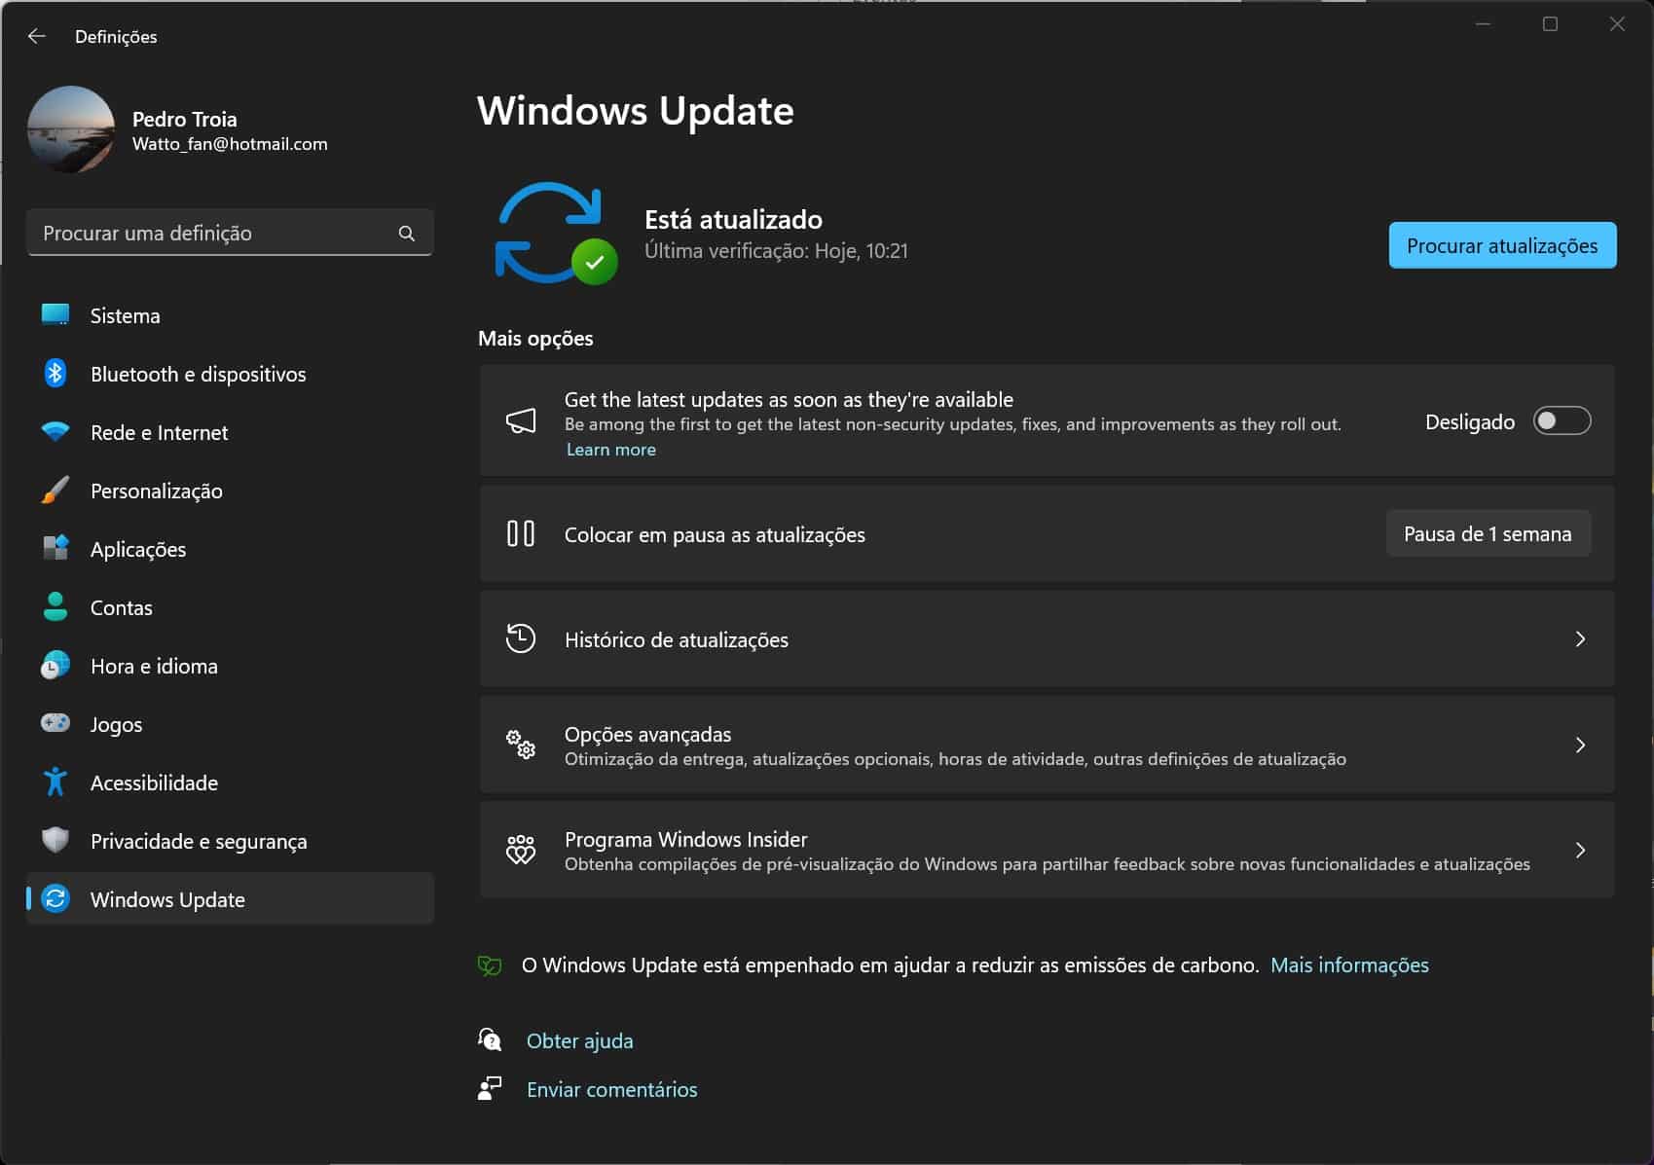The image size is (1654, 1165).
Task: Click the Acessibilidade person icon
Action: (55, 782)
